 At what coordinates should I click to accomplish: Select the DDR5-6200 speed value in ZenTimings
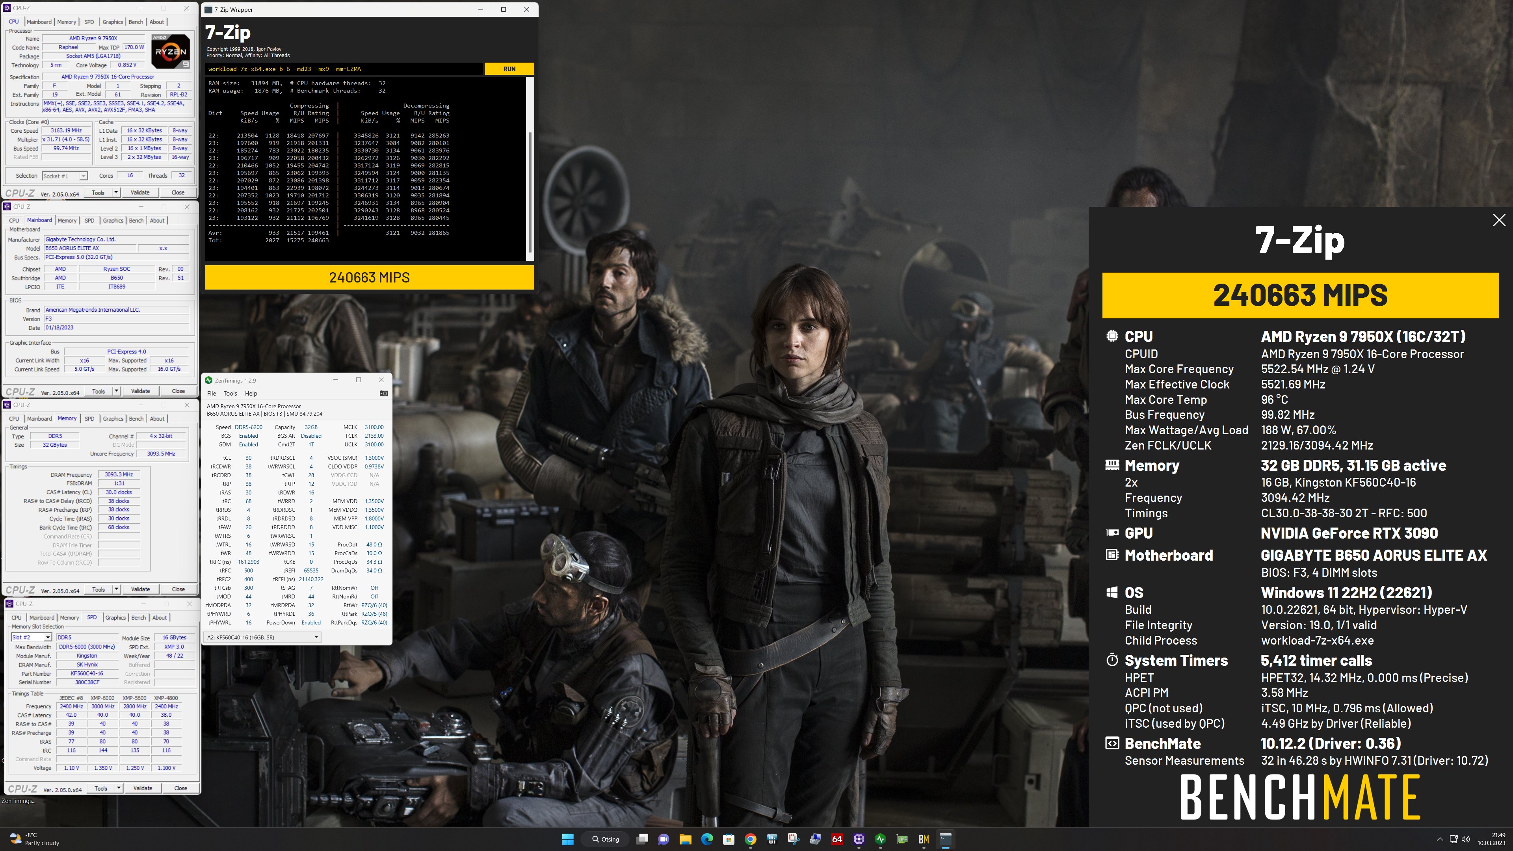pos(249,427)
